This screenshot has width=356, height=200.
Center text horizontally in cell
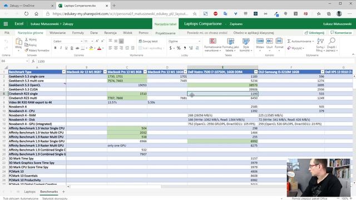pyautogui.click(x=116, y=48)
